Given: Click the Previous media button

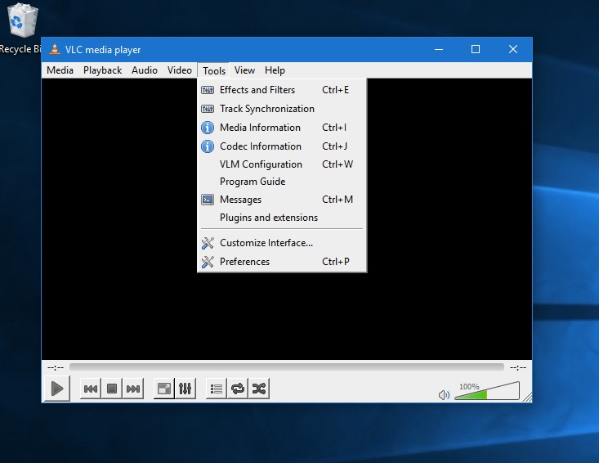Looking at the screenshot, I should coord(91,389).
